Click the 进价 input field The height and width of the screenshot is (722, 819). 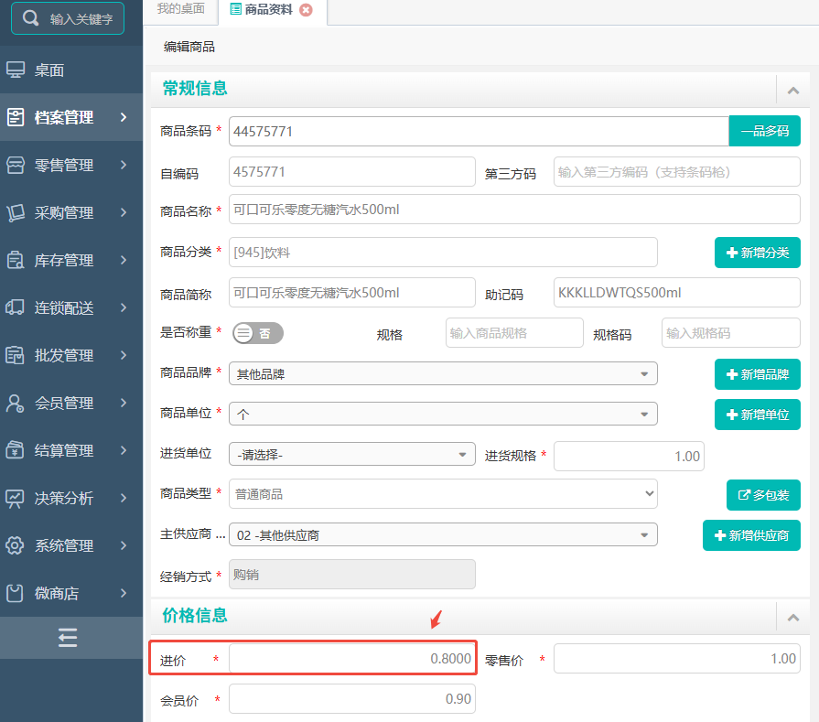point(352,658)
